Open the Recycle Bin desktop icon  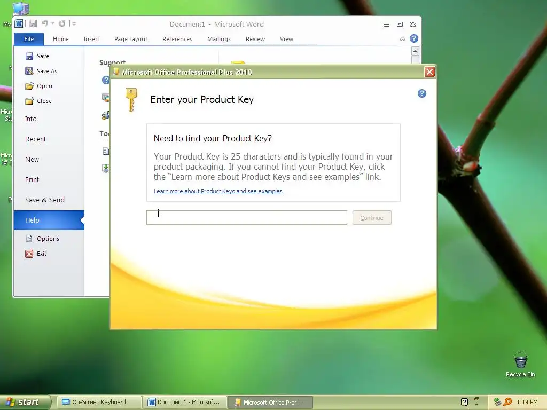click(x=520, y=365)
